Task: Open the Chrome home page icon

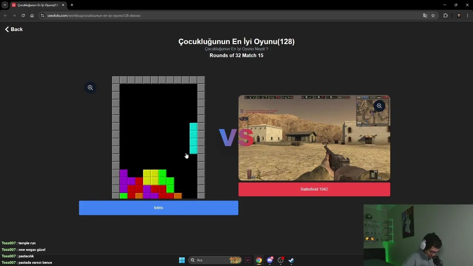Action: pyautogui.click(x=32, y=16)
